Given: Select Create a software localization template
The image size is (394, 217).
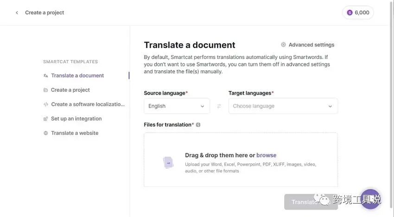Looking at the screenshot, I should (88, 104).
